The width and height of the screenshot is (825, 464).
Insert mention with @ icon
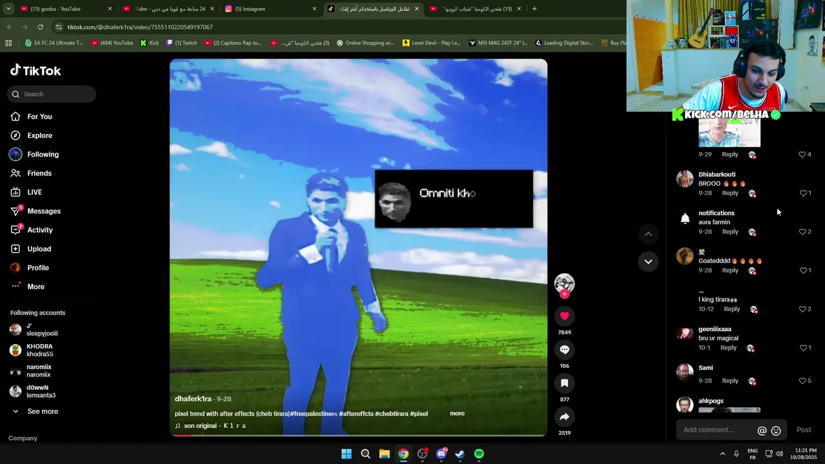762,430
